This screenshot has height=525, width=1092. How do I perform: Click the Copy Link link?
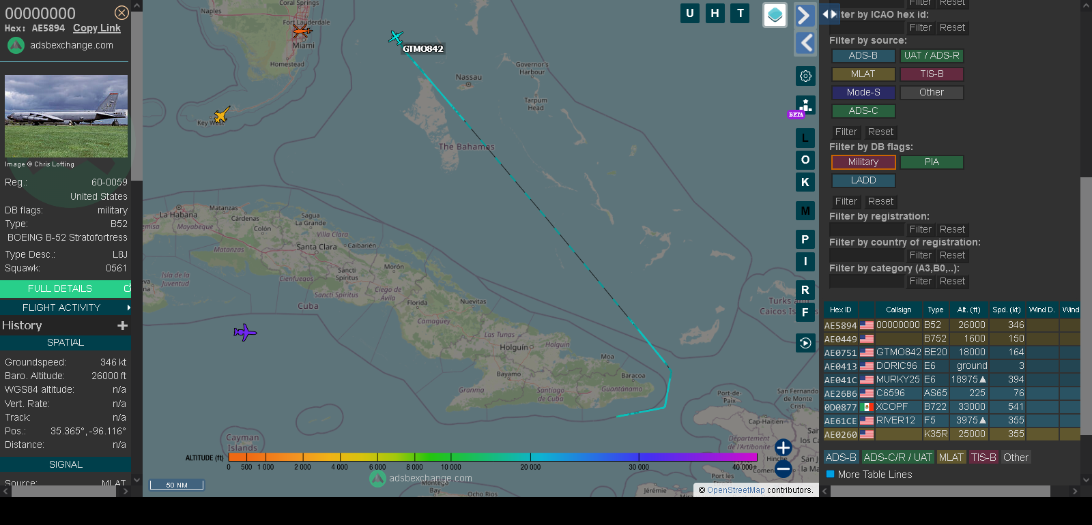tap(97, 28)
